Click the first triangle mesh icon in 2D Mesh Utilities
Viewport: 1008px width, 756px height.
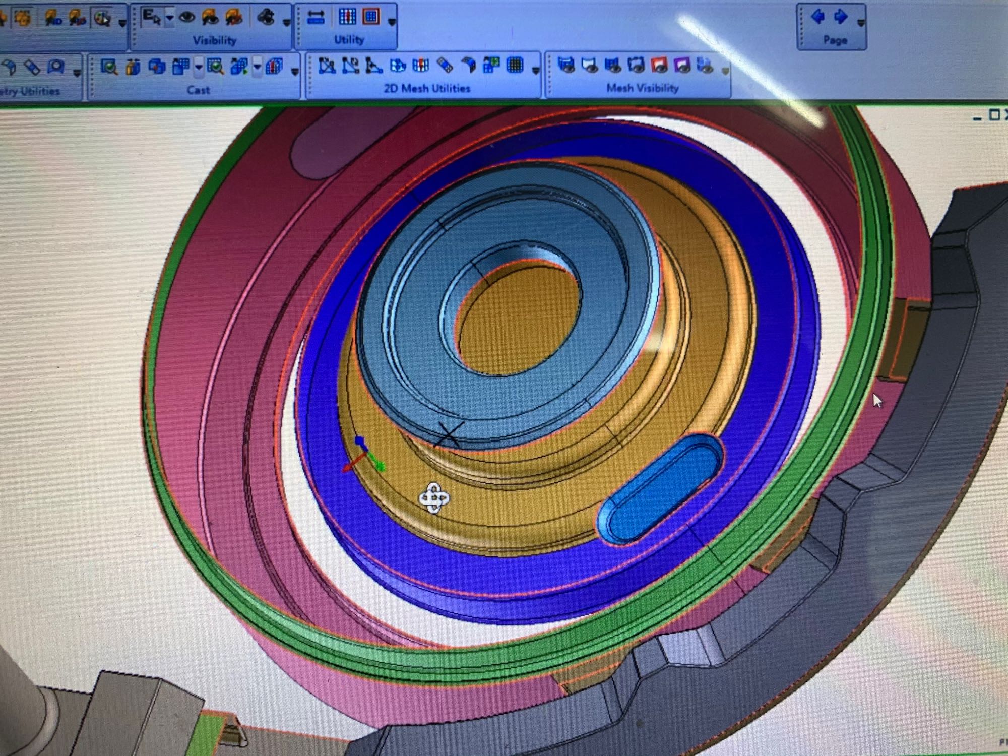[327, 66]
